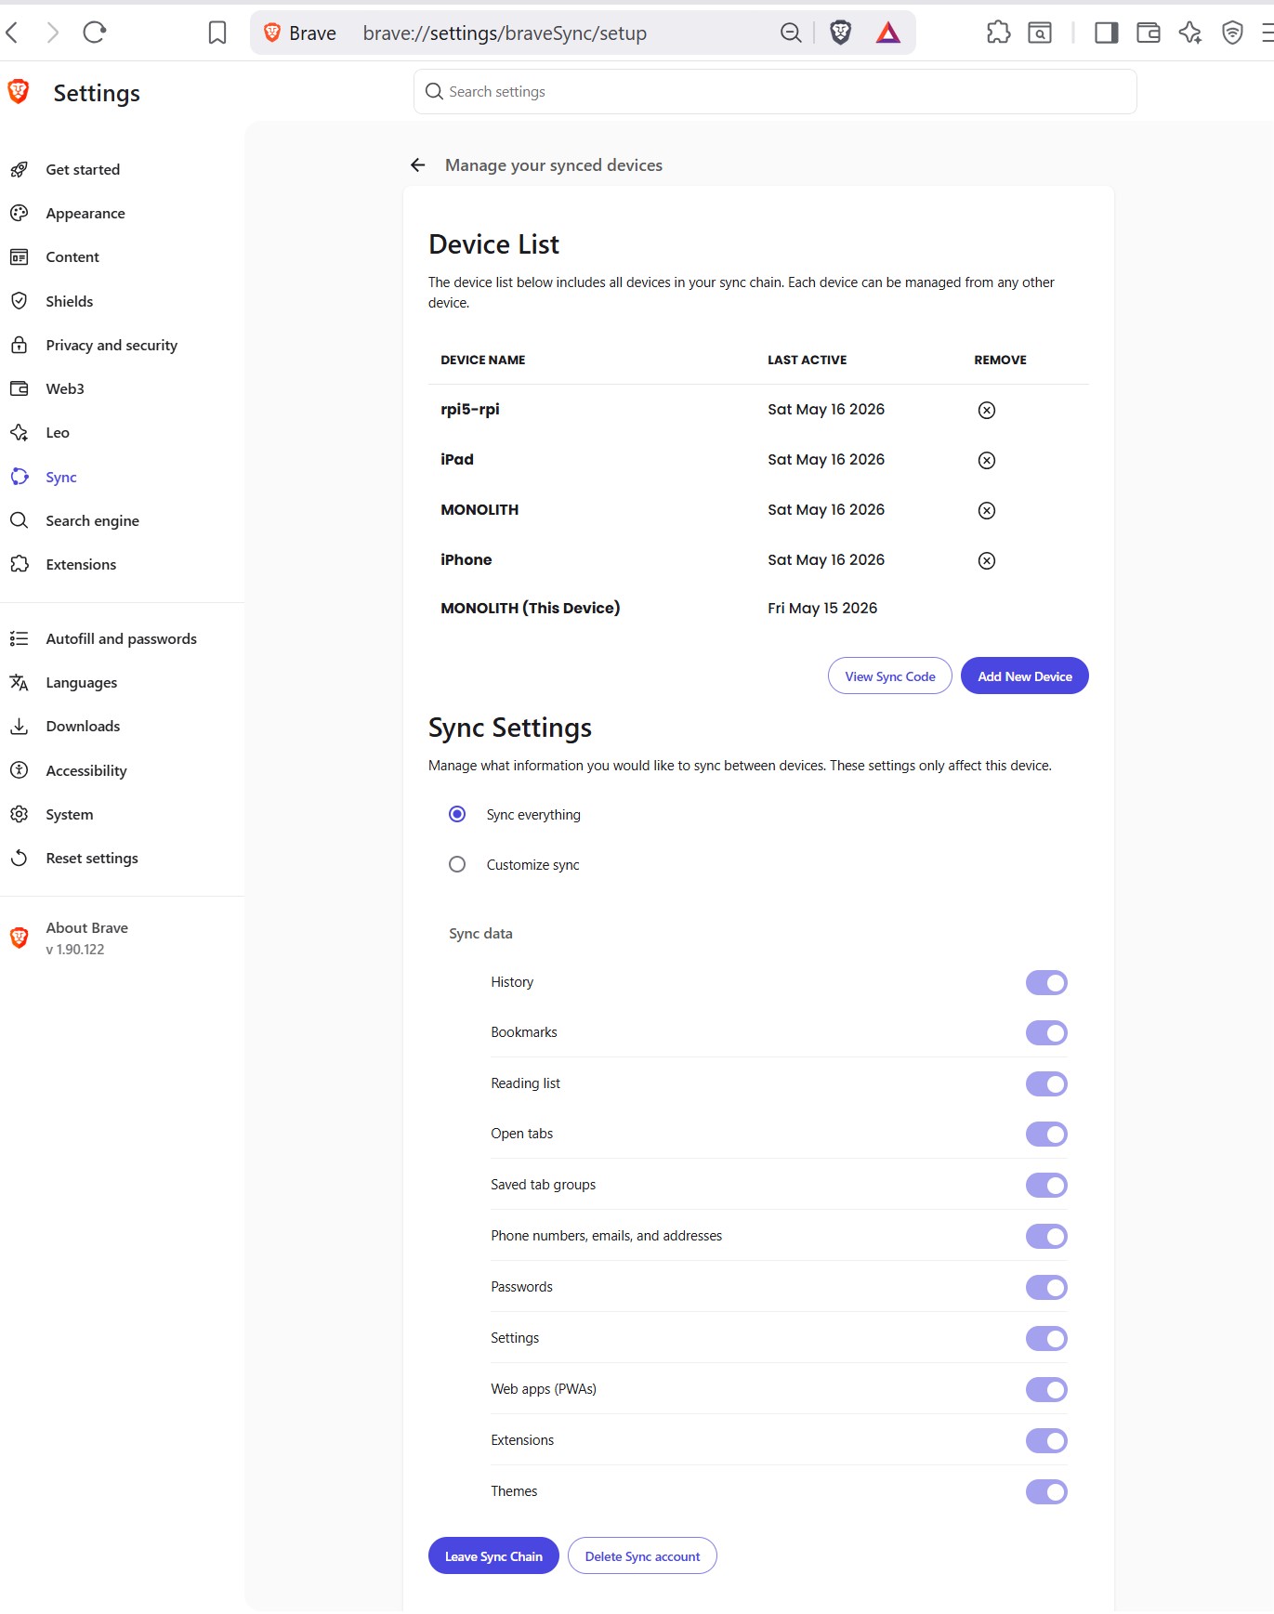
Task: Click the Search settings input field
Action: (775, 91)
